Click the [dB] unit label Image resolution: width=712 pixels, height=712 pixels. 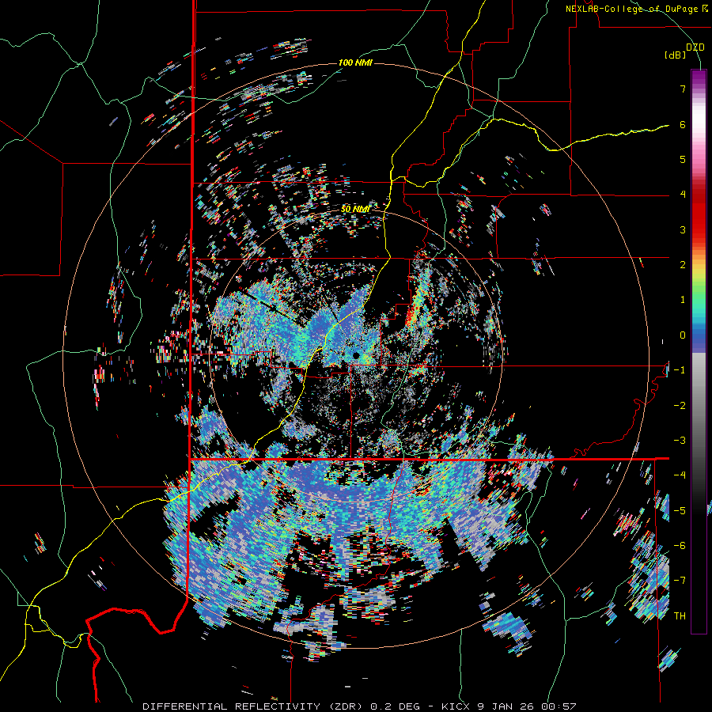[675, 55]
